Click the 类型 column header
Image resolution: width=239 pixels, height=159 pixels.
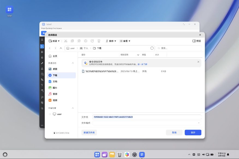[144, 55]
